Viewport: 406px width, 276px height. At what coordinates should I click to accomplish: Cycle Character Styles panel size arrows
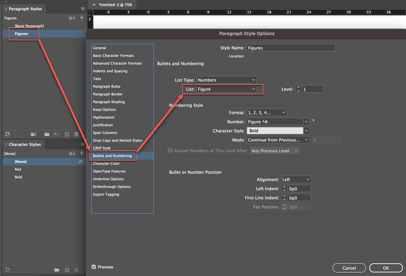6,144
